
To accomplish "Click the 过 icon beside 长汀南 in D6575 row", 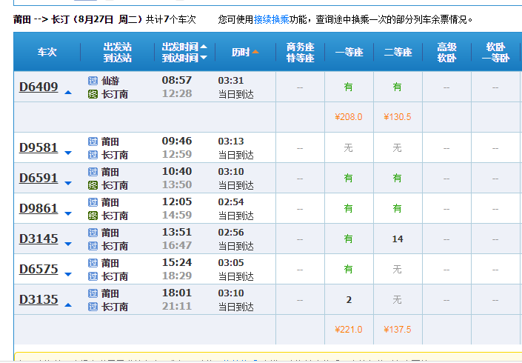I will point(93,276).
